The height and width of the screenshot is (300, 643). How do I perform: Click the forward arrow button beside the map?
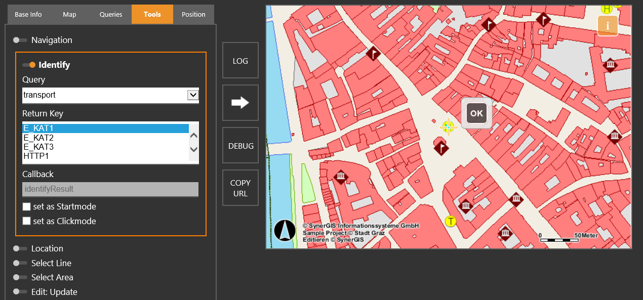point(240,103)
